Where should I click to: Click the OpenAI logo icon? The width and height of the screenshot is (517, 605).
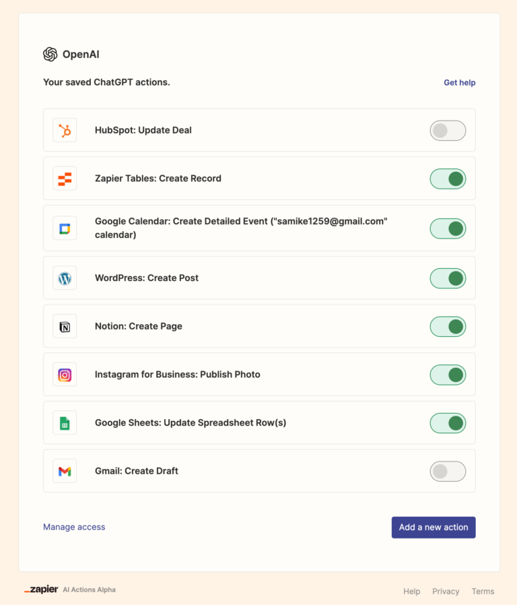point(50,55)
